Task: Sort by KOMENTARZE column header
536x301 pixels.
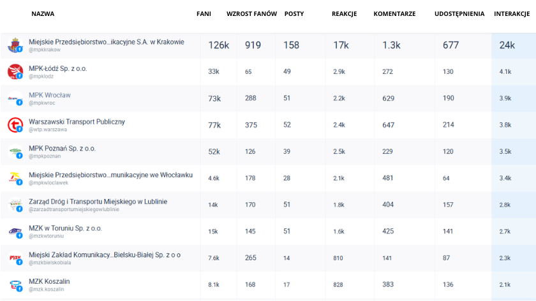Action: pos(394,13)
